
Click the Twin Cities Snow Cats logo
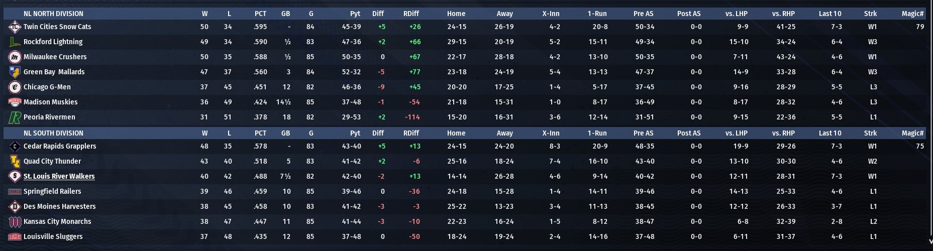tap(15, 27)
